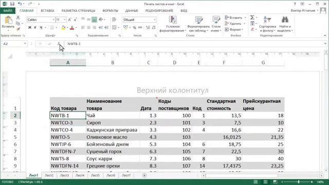Screen dimensions: 329x185
Task: Click the Copy icon in clipboard group
Action: (18, 24)
